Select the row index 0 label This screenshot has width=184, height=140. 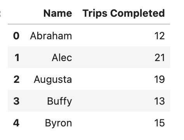16,36
